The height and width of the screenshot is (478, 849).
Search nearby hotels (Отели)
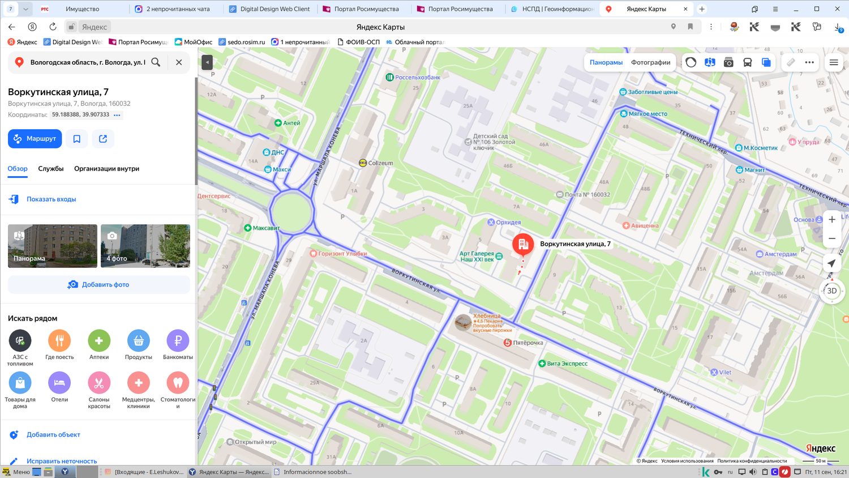pos(59,383)
